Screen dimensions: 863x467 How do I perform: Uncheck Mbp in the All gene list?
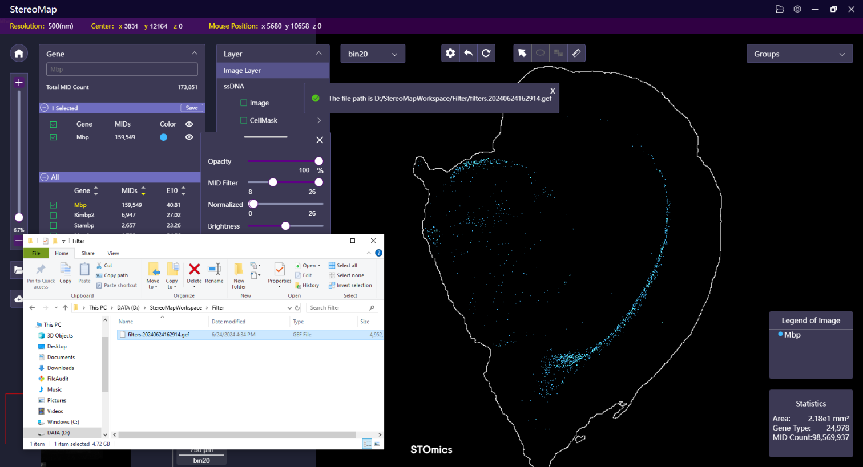click(x=53, y=205)
